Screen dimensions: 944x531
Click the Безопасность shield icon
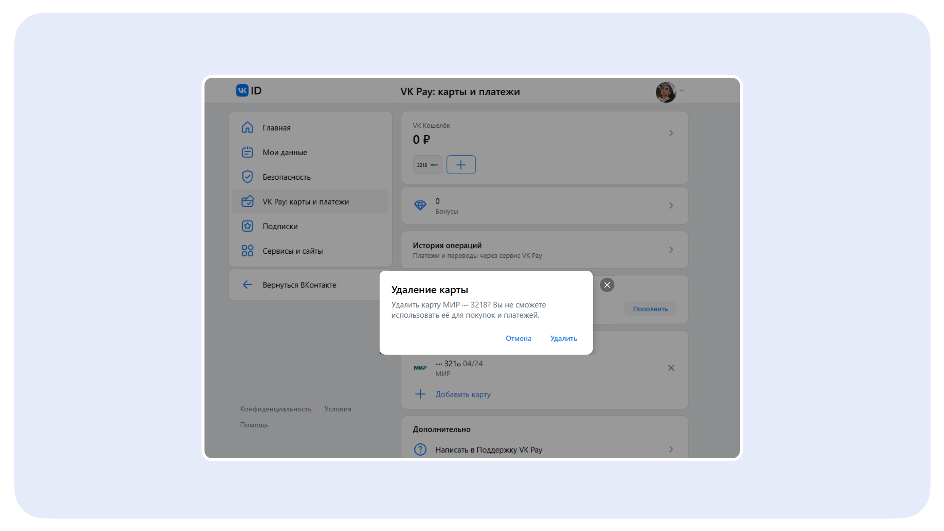tap(247, 177)
